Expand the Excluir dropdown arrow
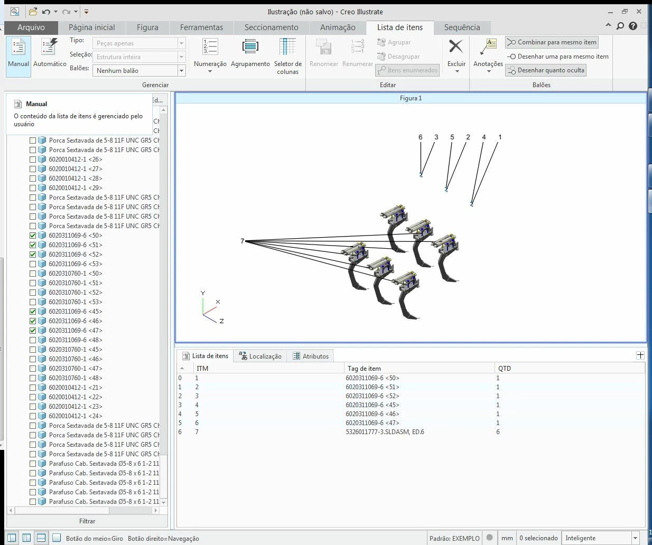Screen dimensions: 652x545 pyautogui.click(x=457, y=71)
